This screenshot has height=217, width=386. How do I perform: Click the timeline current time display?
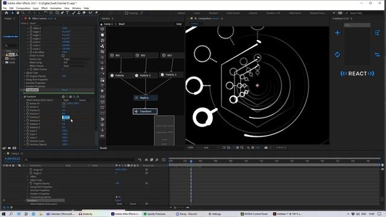(12, 159)
